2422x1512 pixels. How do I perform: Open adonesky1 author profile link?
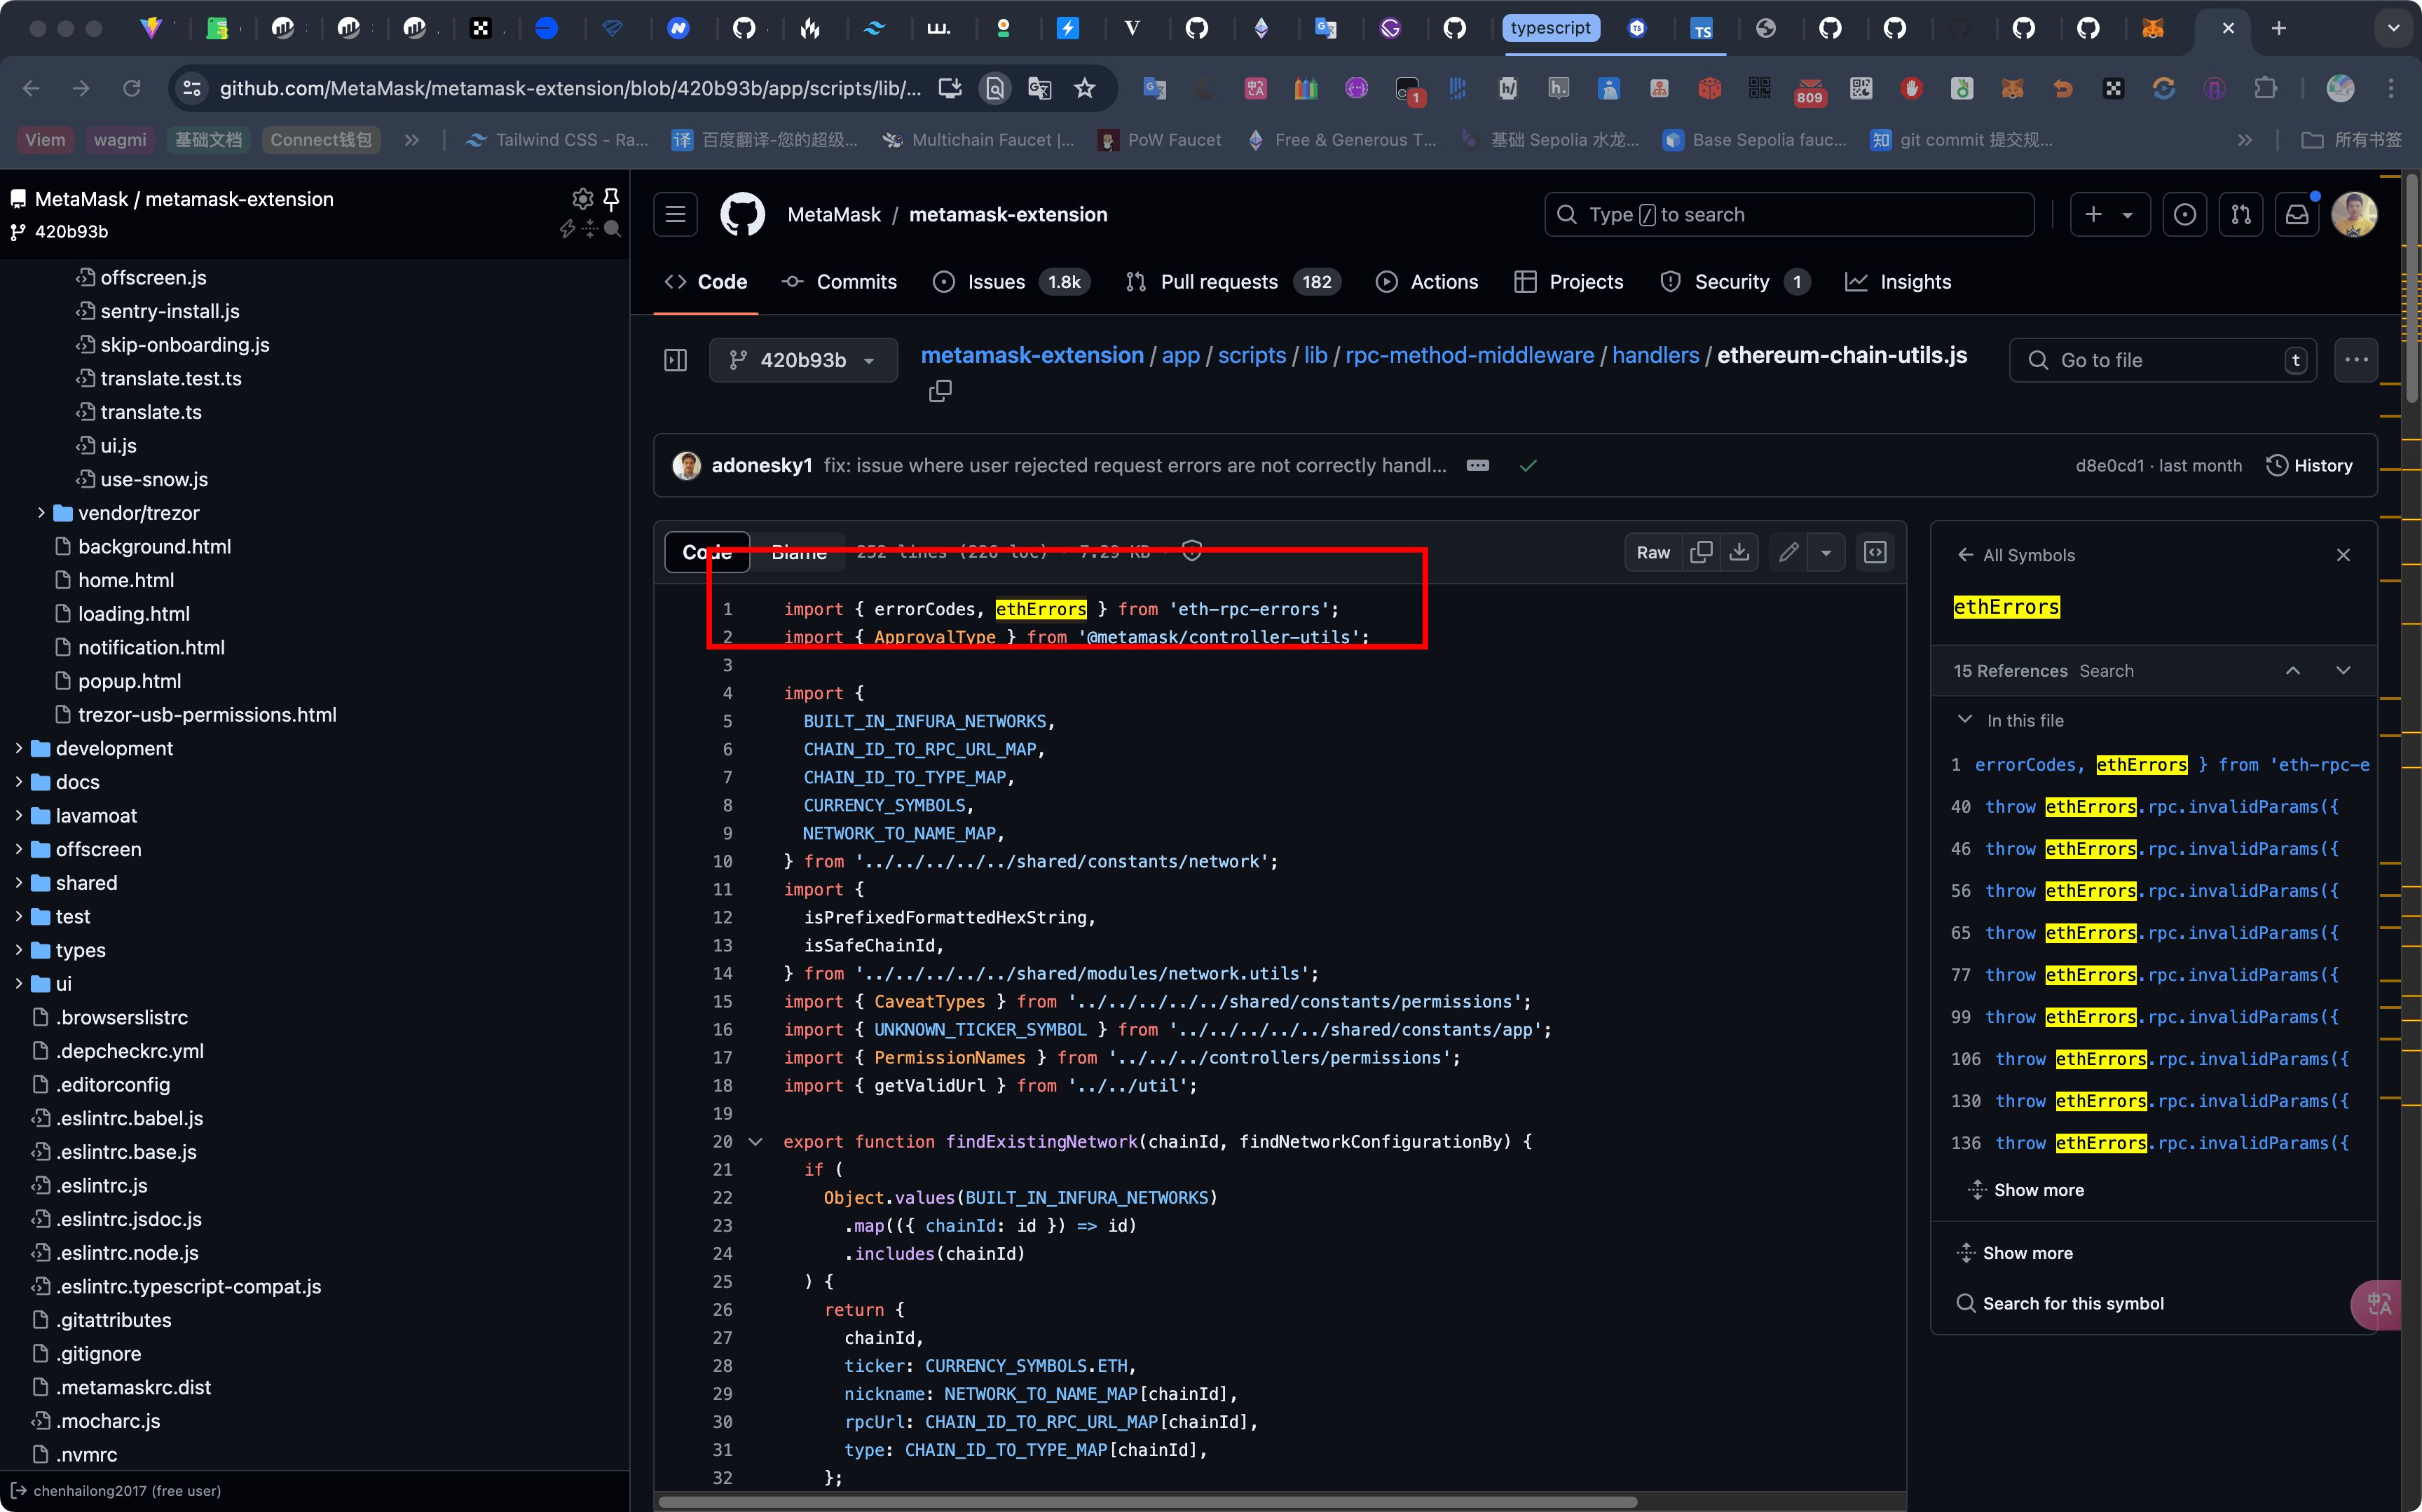coord(762,466)
